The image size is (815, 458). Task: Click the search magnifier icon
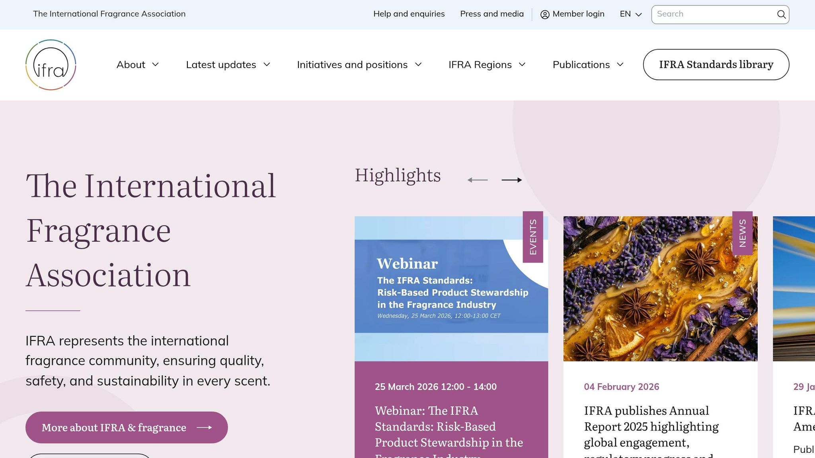pos(781,14)
